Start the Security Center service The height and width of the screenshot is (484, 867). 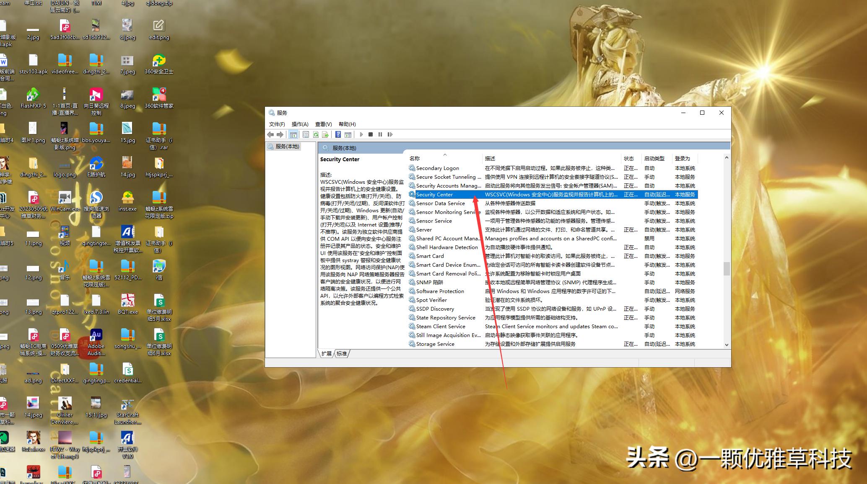pos(361,134)
